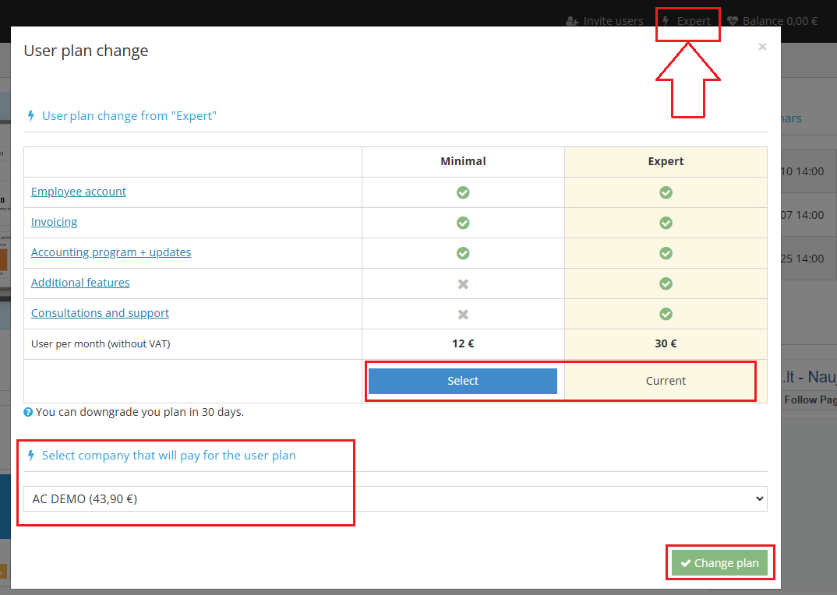Click the lightning icon beside 'Select company' heading
Viewport: 837px width, 595px height.
tap(30, 455)
